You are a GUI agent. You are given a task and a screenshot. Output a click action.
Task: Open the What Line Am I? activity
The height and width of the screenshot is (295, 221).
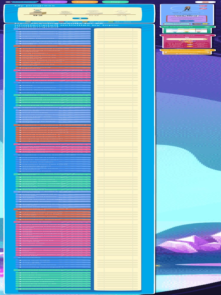tap(53, 207)
